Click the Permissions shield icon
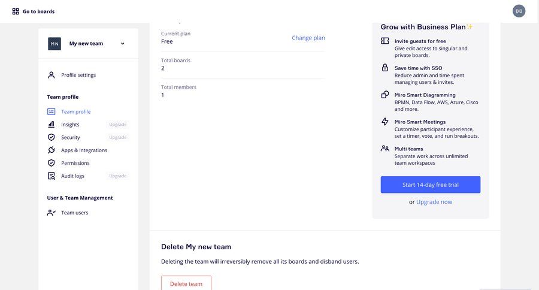Viewport: 539px width, 290px height. click(52, 163)
